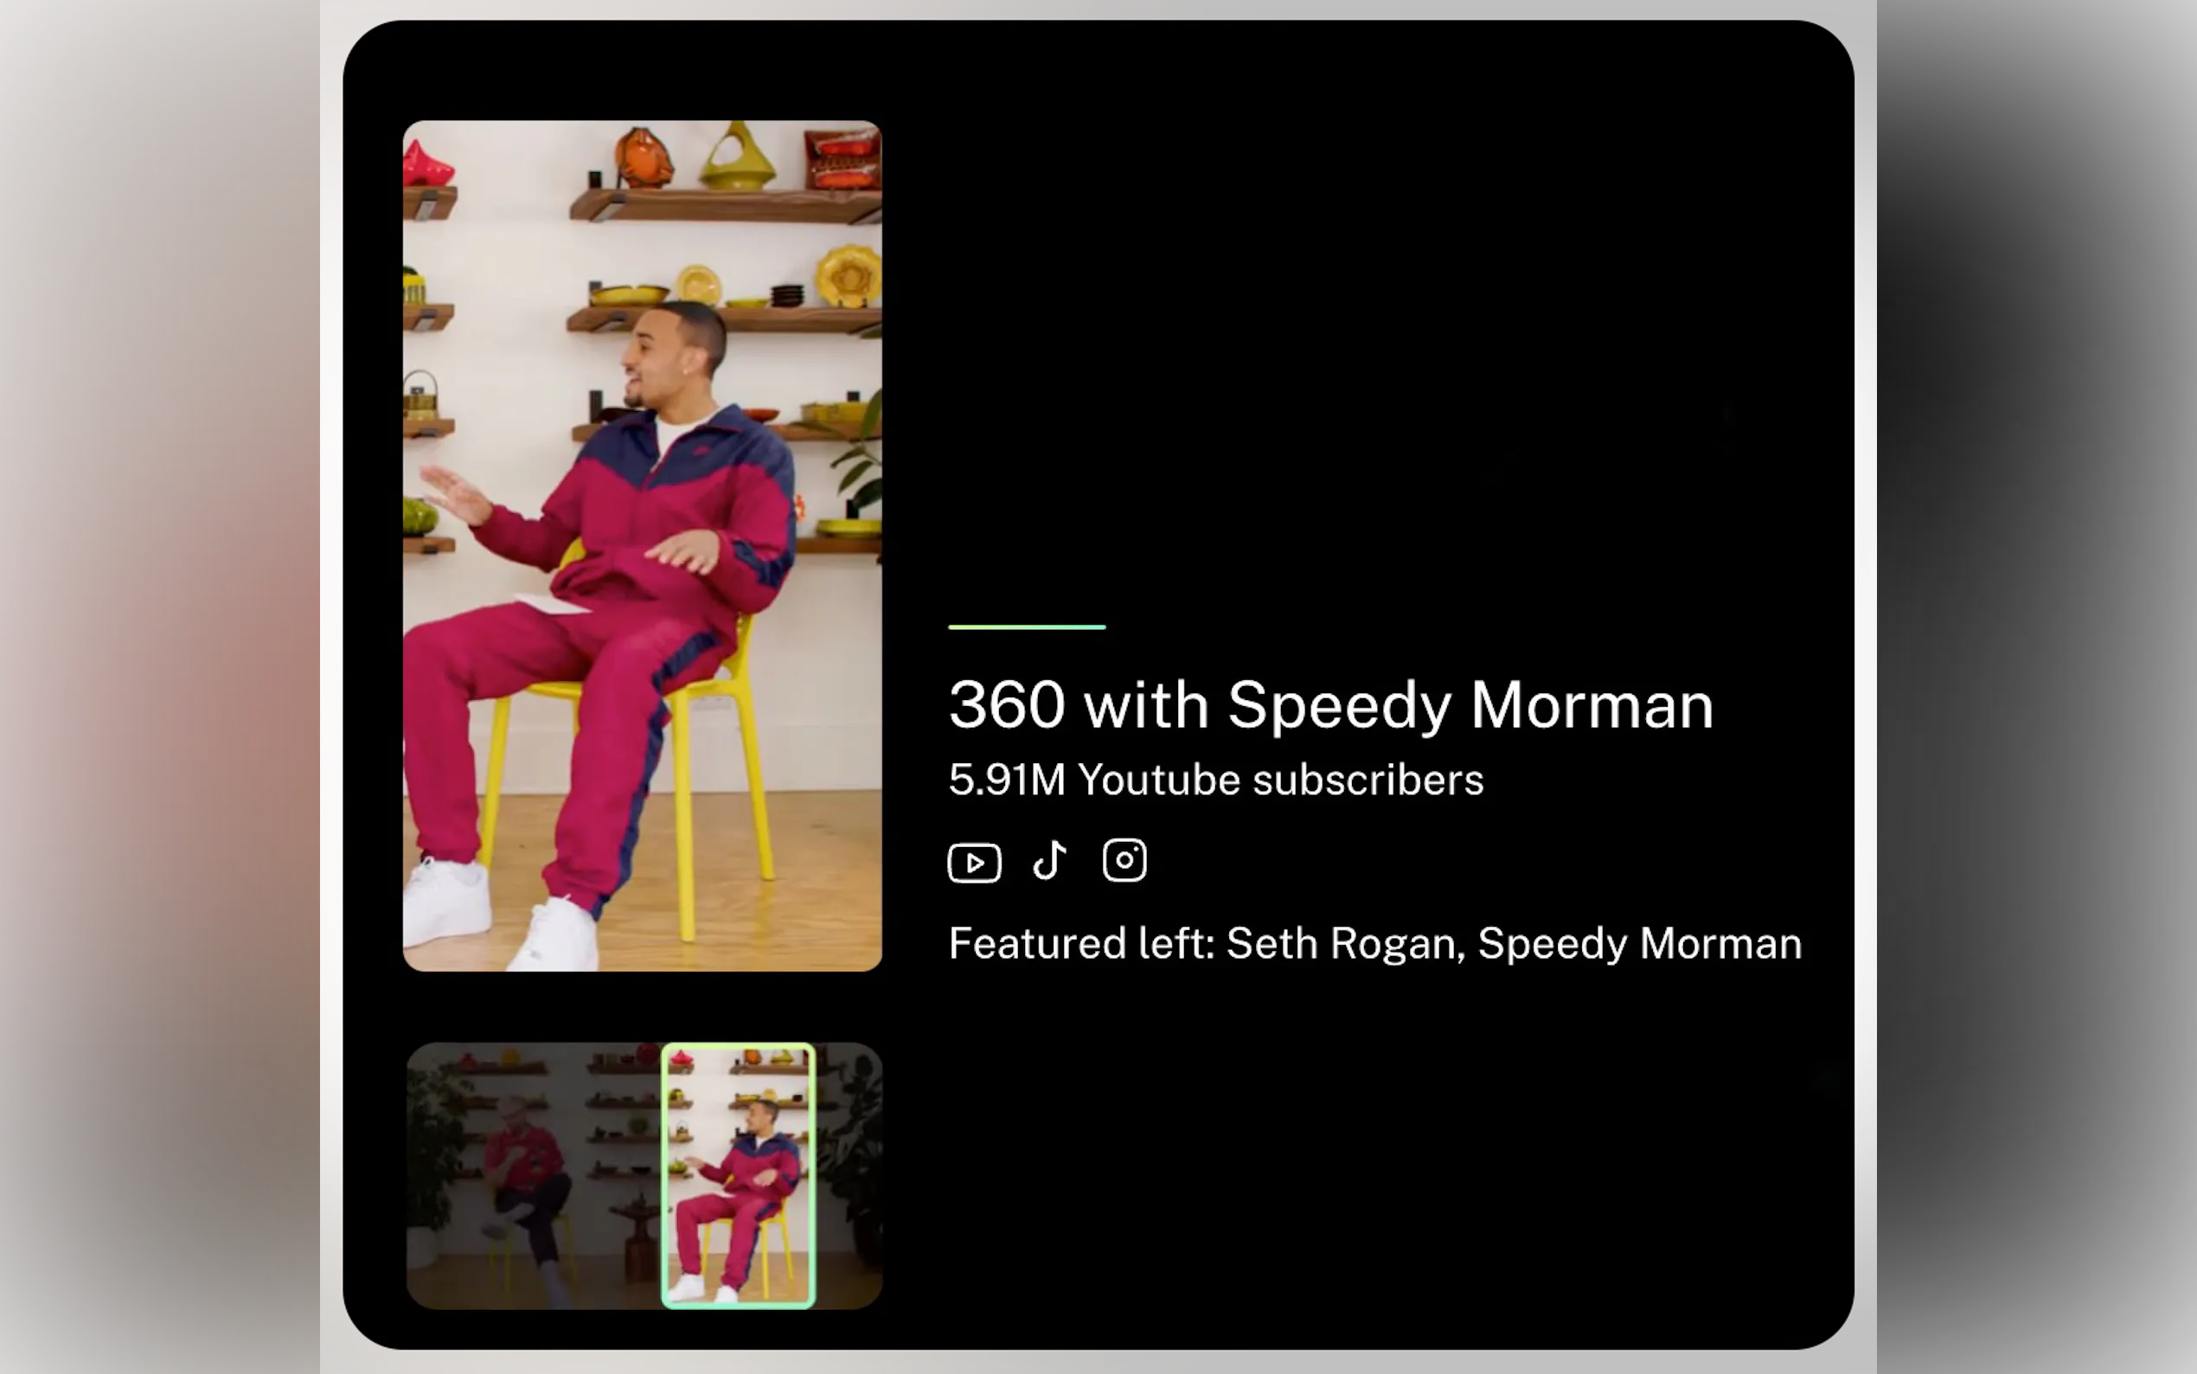Screen dimensions: 2197x1374
Task: Click the red star ornament on the shelf
Action: pos(427,165)
